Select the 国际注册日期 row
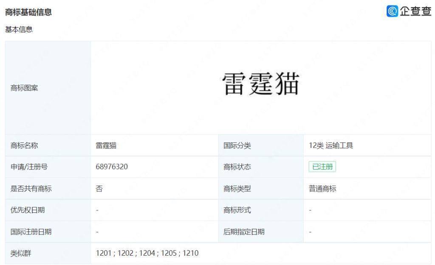Image resolution: width=435 pixels, height=265 pixels. [32, 232]
